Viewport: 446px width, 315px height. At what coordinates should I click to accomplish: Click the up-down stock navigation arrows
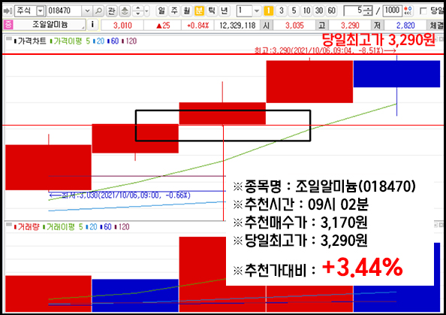click(138, 11)
